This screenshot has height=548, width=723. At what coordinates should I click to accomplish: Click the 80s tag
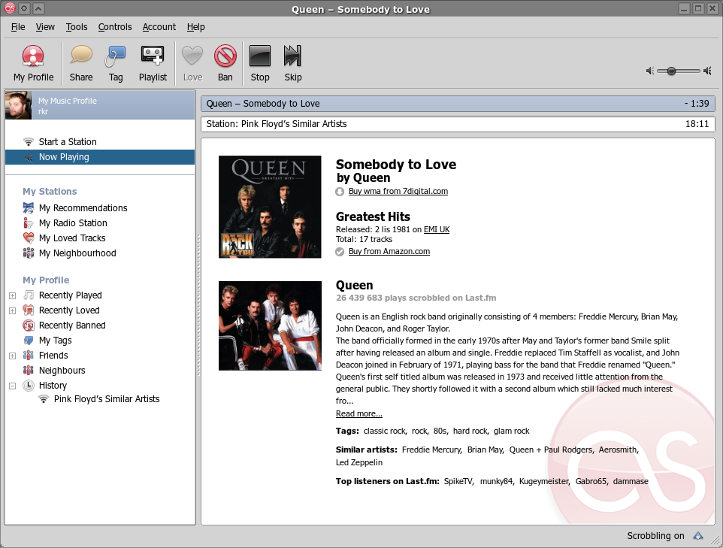coord(440,431)
